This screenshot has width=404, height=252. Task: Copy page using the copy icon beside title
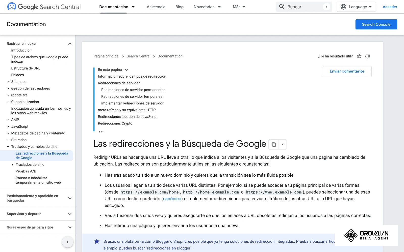tap(274, 144)
